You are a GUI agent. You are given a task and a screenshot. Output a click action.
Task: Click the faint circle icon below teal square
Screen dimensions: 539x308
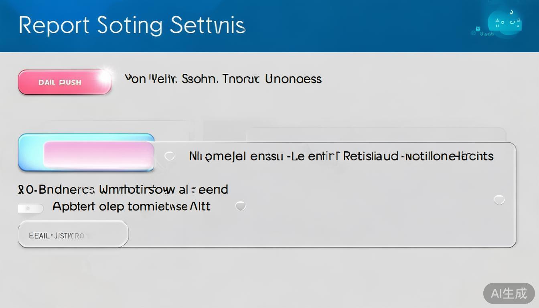(x=474, y=34)
